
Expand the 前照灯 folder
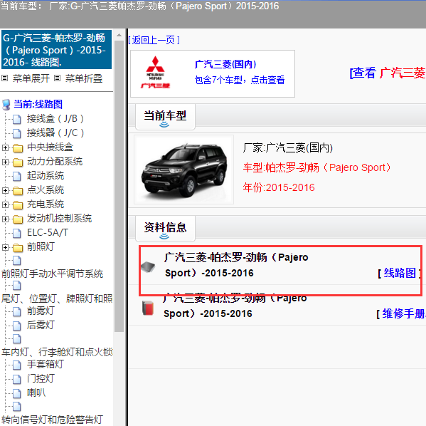pyautogui.click(x=5, y=247)
